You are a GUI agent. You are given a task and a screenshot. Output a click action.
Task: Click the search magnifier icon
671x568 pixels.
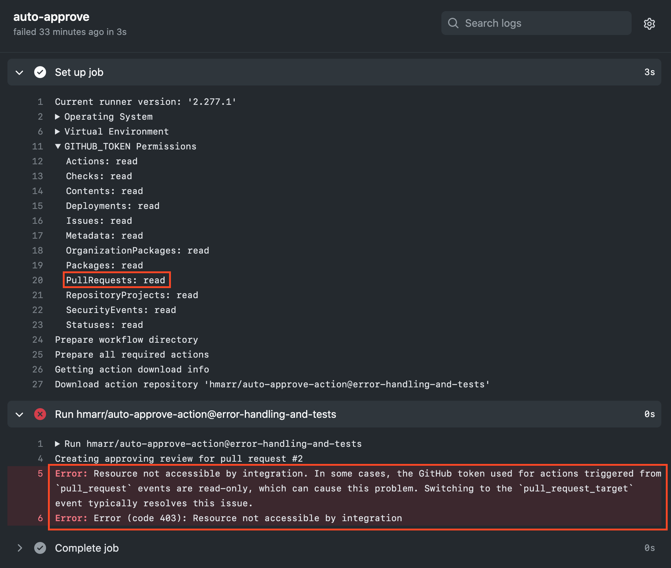pyautogui.click(x=453, y=23)
